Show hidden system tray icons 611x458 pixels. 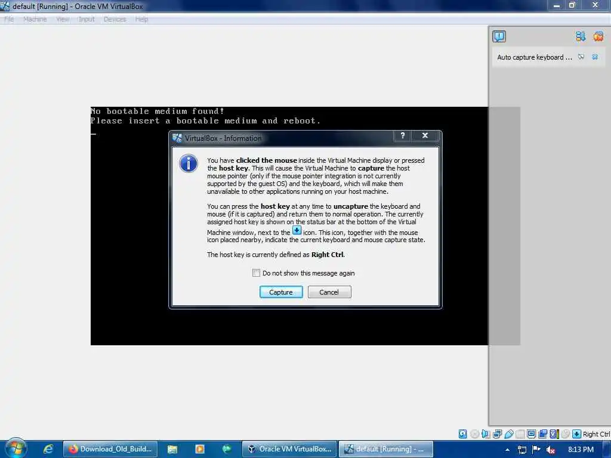(507, 450)
